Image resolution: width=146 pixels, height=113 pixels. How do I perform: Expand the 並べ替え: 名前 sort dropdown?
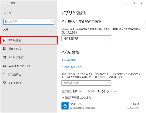point(72,91)
